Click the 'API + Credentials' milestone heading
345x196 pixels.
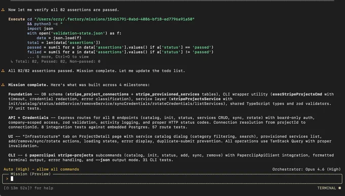[28, 118]
